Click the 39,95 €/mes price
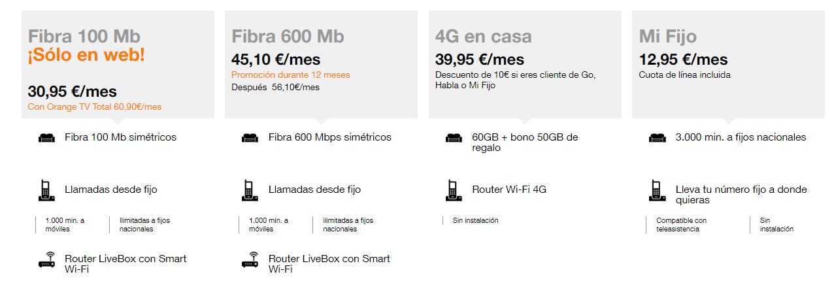834x285 pixels. coord(479,60)
